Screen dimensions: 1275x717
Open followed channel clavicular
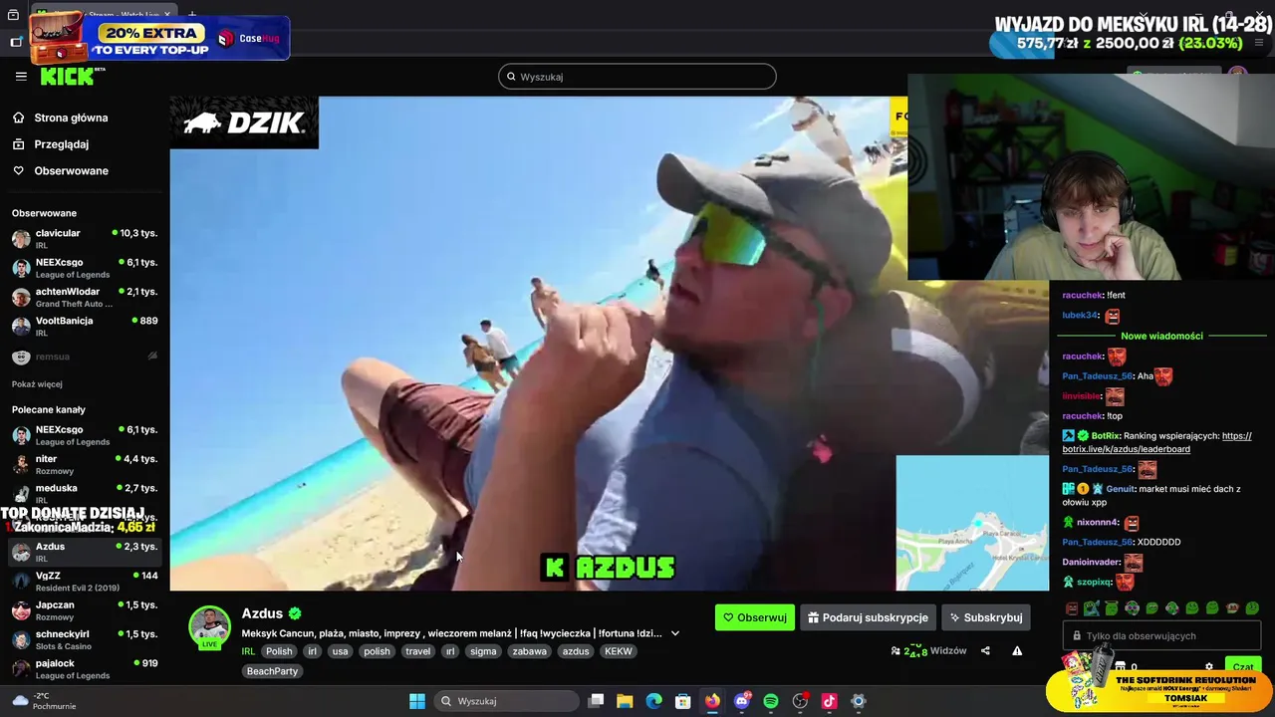[x=85, y=239]
